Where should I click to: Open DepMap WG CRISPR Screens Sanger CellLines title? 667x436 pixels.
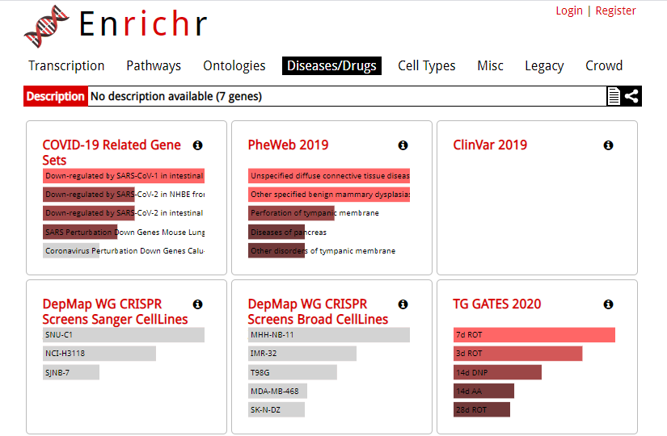[115, 312]
